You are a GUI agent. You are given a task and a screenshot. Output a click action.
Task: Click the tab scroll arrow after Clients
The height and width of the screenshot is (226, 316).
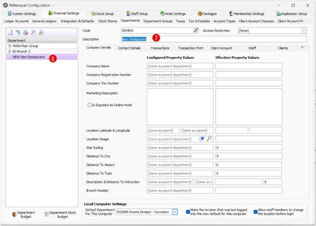tap(302, 47)
